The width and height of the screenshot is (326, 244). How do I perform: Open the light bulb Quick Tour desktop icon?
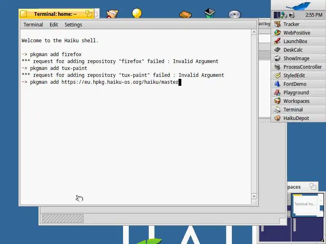pos(137,13)
